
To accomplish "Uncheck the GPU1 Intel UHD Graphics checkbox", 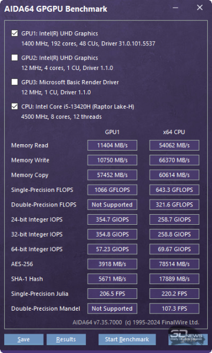I will [15, 34].
